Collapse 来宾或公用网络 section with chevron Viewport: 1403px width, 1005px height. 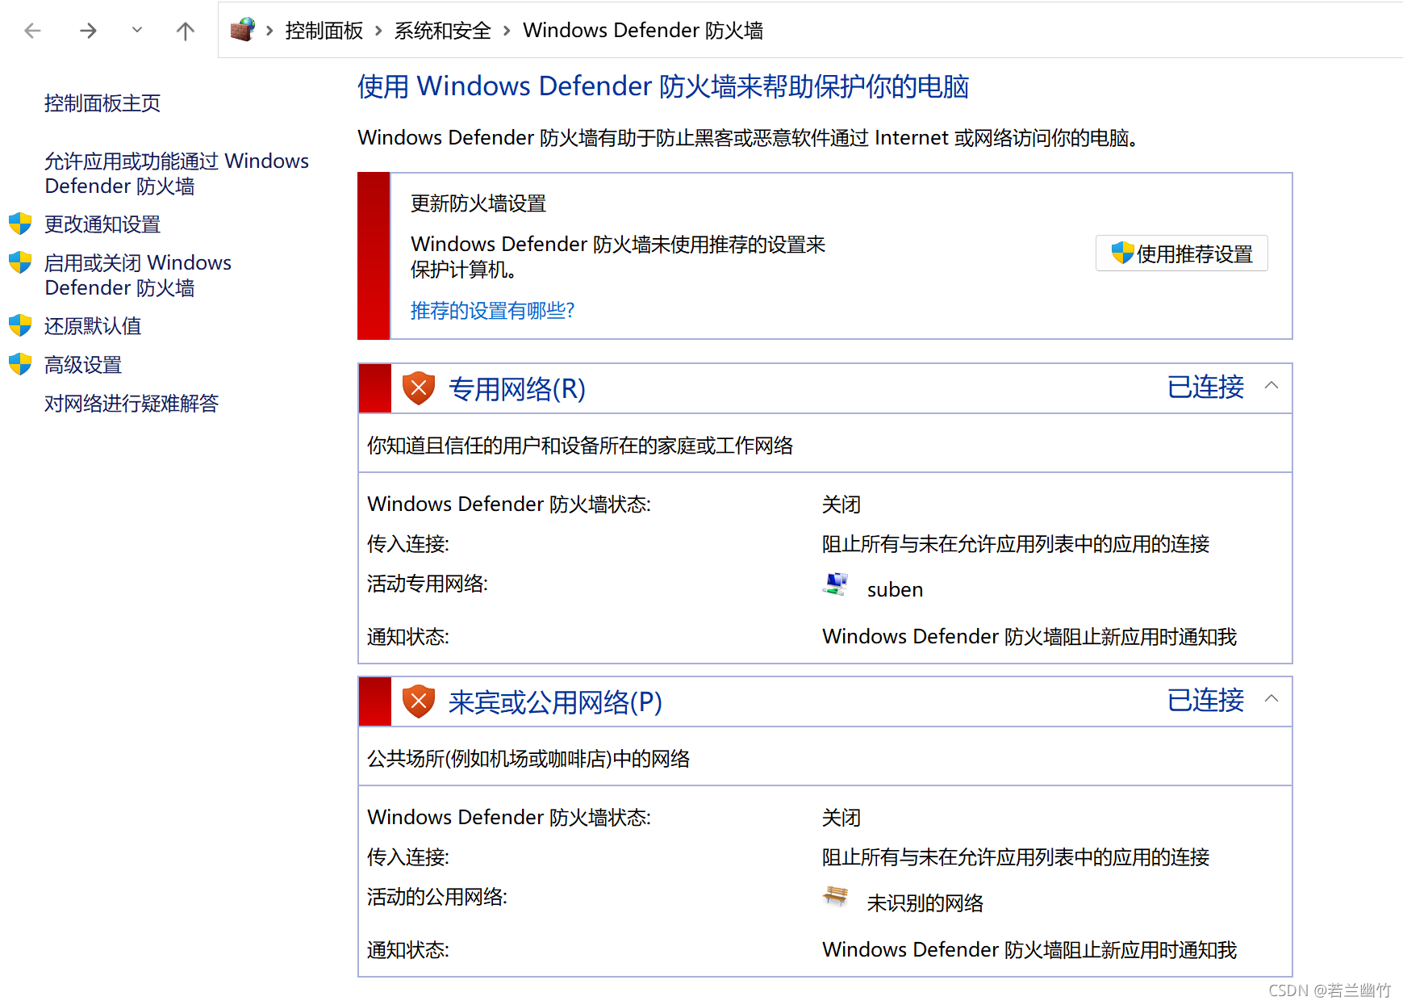pos(1271,699)
